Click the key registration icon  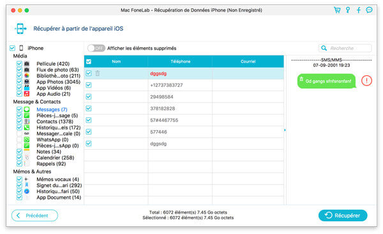[348, 10]
